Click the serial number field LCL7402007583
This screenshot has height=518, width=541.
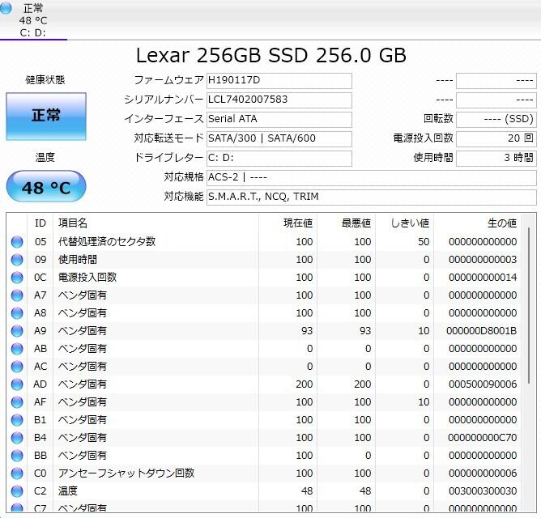tap(279, 100)
